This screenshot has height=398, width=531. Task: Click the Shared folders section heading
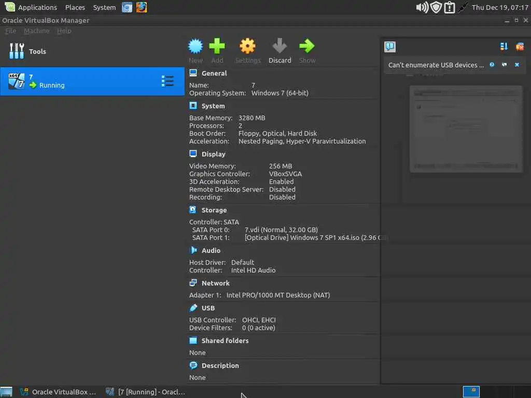click(x=225, y=340)
